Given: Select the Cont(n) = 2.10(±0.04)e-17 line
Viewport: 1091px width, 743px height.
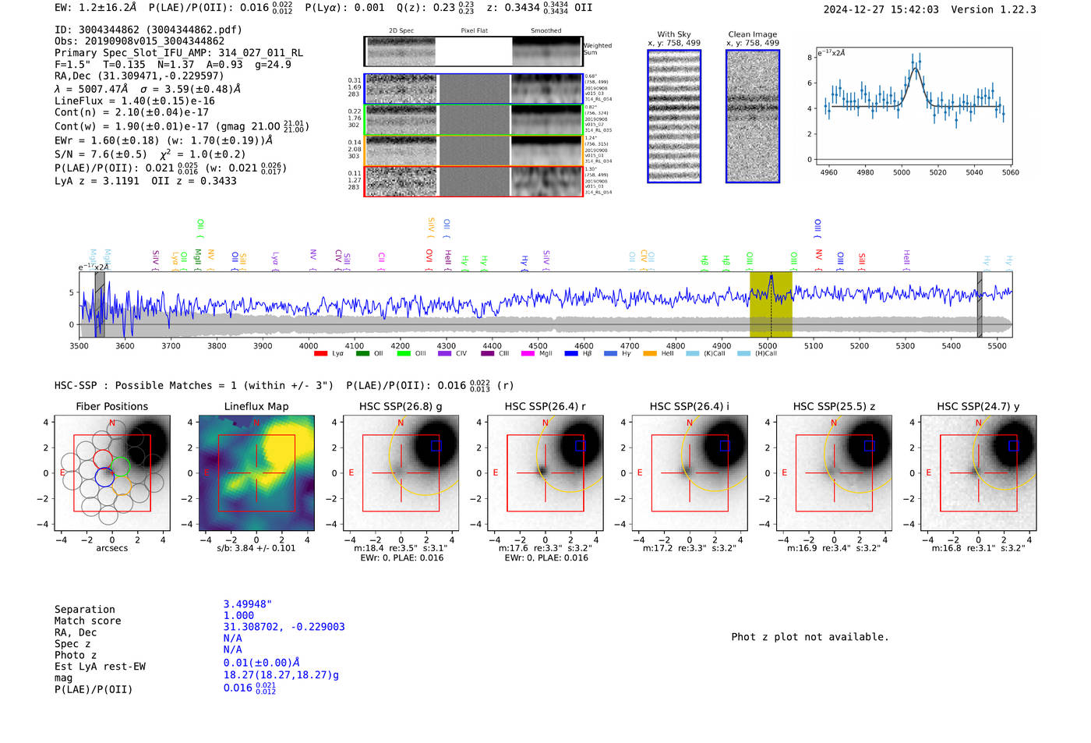Looking at the screenshot, I should pyautogui.click(x=132, y=112).
